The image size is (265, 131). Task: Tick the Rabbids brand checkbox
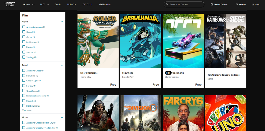pyautogui.click(x=24, y=101)
